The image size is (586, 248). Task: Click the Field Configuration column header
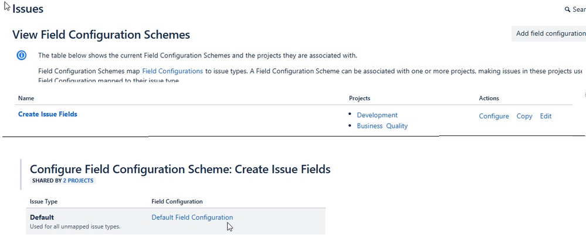(x=177, y=202)
